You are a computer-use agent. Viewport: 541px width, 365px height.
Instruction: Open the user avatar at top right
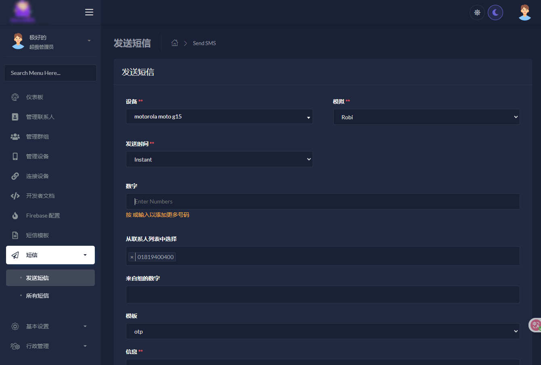tap(525, 12)
